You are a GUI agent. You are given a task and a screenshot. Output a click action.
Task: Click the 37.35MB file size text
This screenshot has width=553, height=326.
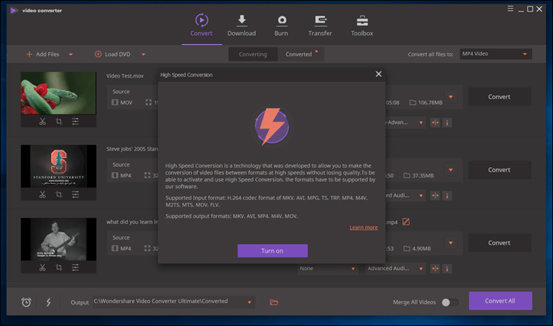coord(423,175)
